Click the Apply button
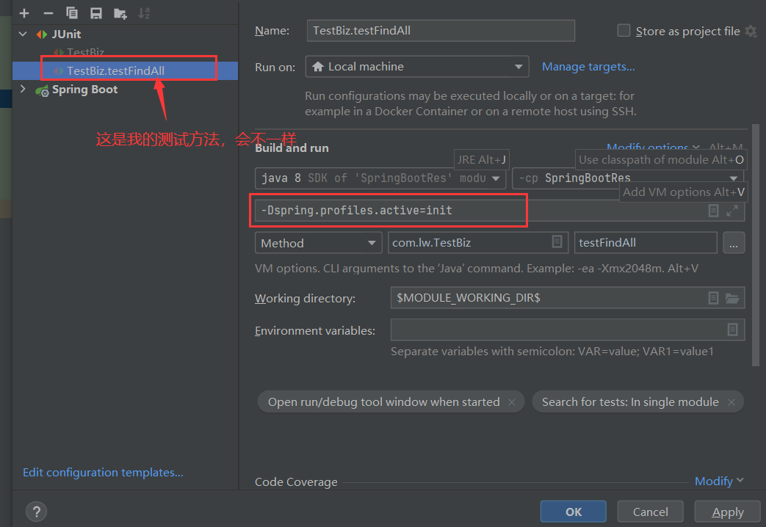 (727, 512)
